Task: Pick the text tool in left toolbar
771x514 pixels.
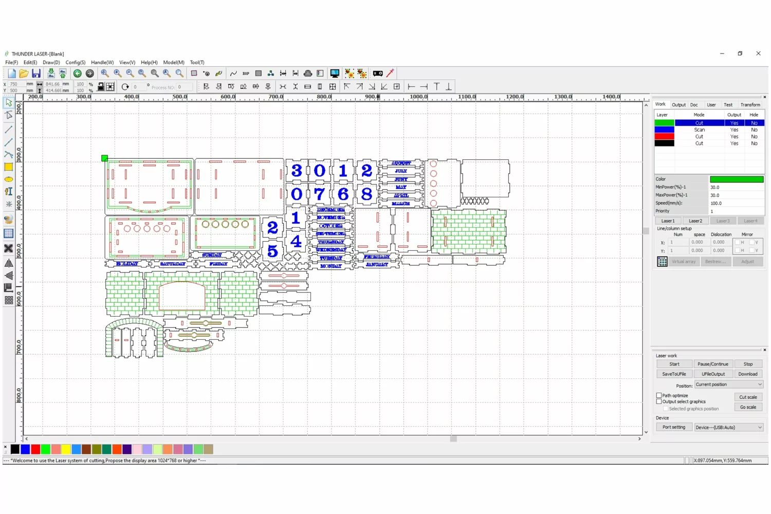Action: (x=9, y=192)
